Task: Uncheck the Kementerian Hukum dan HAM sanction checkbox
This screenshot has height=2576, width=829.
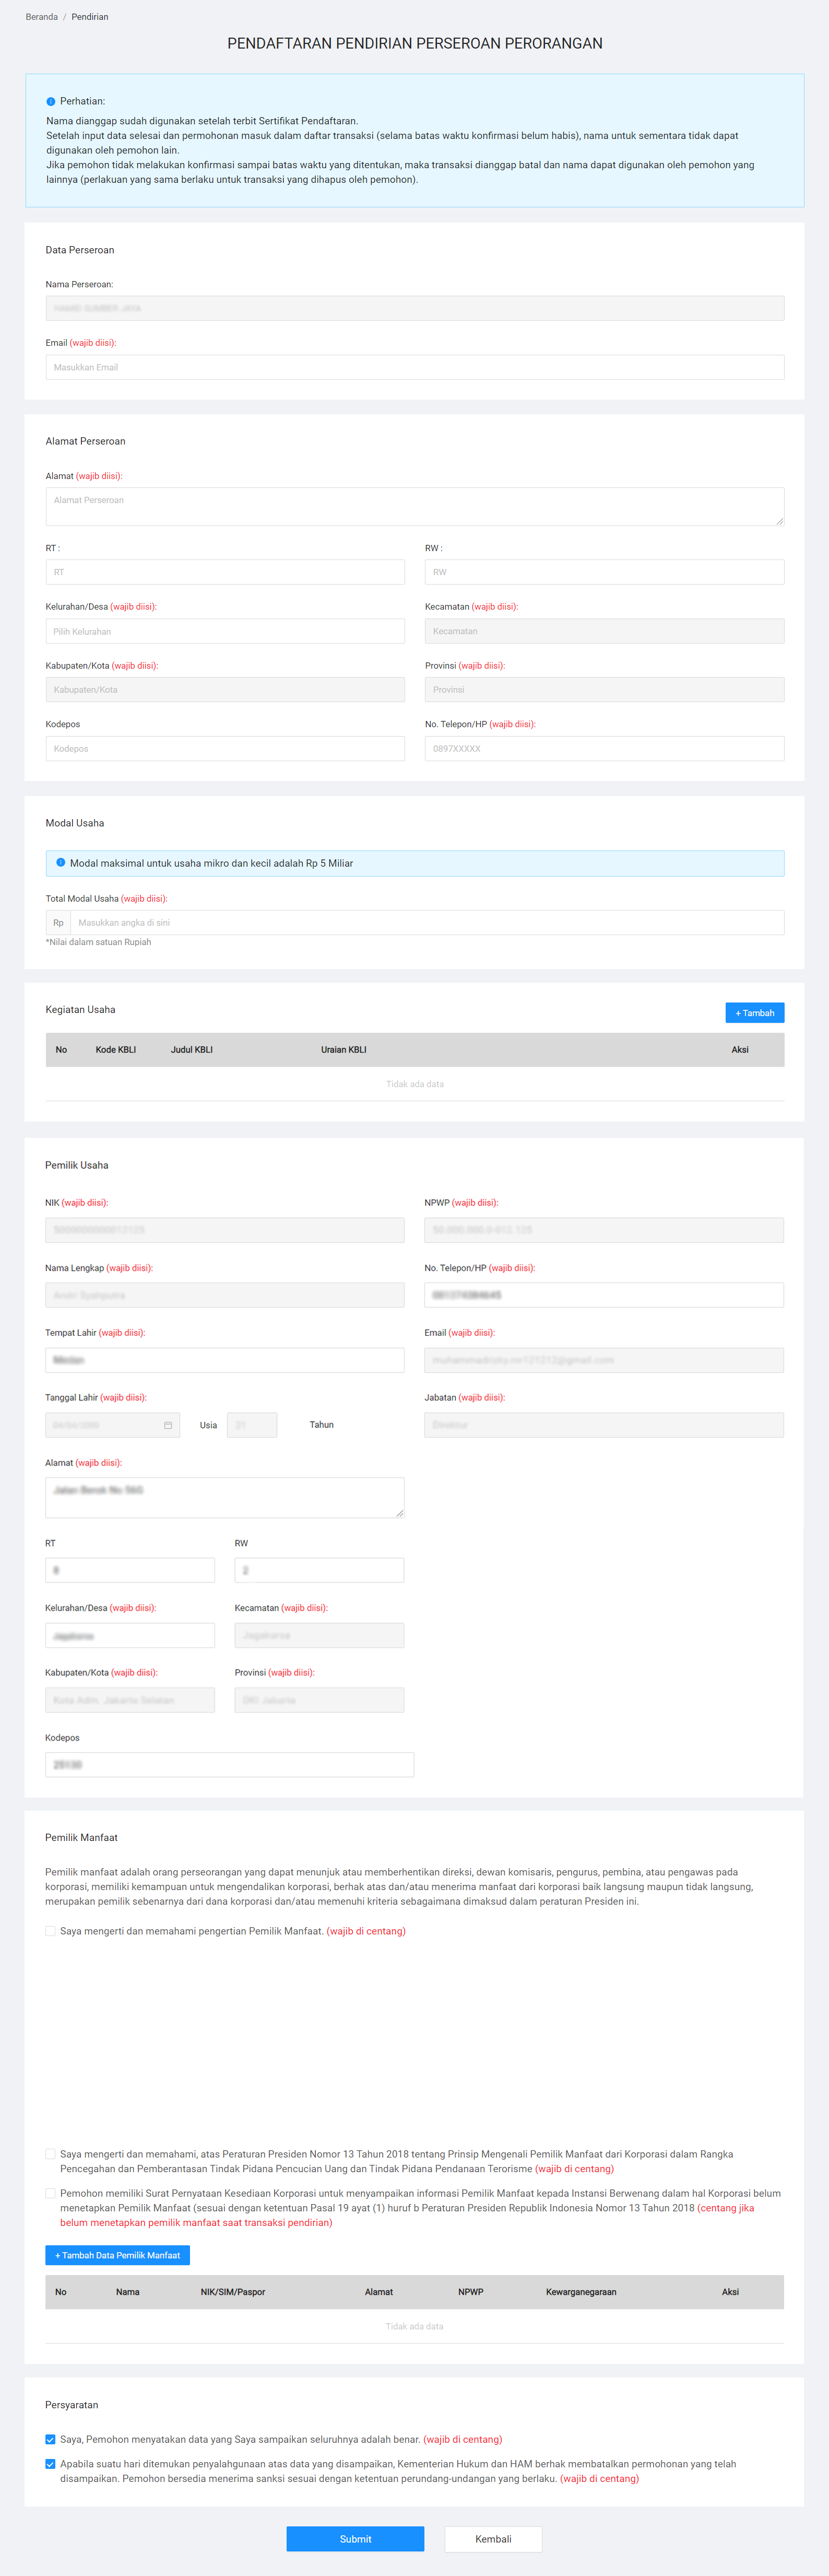Action: pos(50,2464)
